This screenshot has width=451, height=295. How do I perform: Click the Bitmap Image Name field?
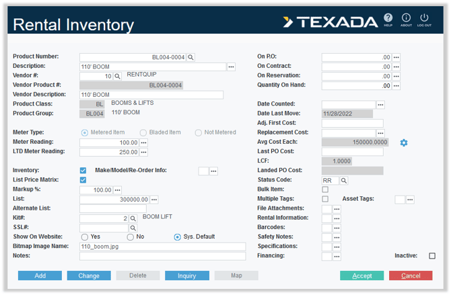162,247
